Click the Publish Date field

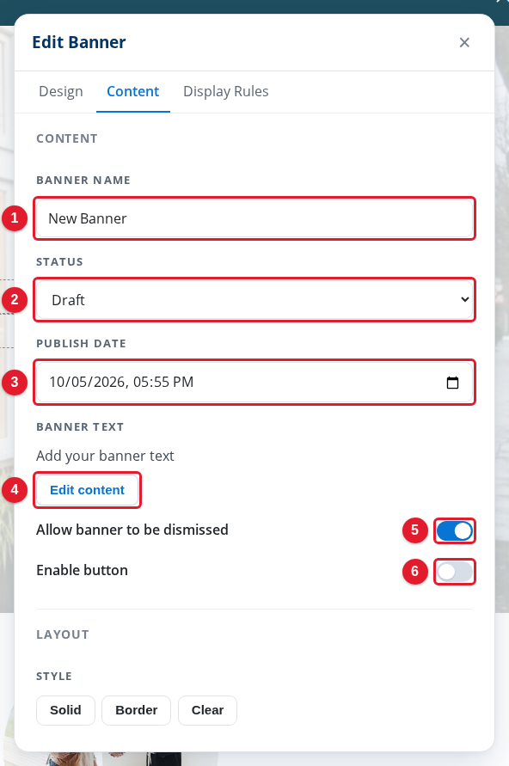click(x=254, y=382)
